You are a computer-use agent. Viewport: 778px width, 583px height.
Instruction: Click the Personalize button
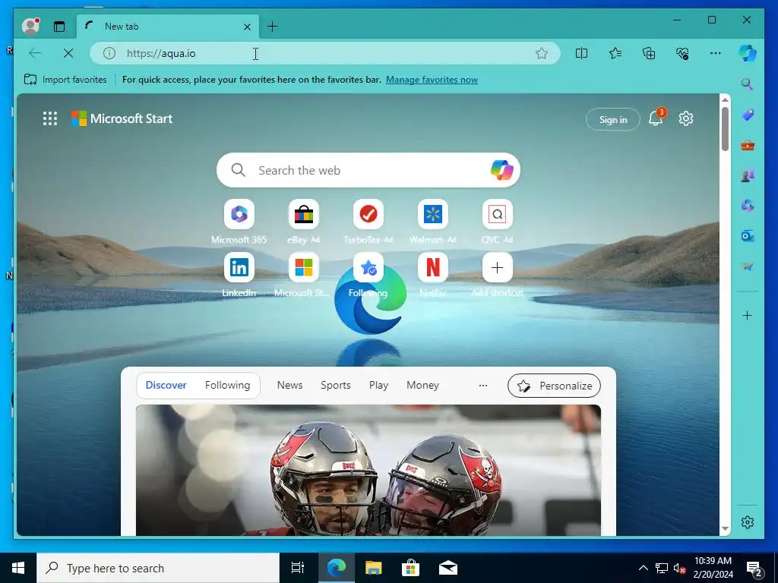point(554,386)
